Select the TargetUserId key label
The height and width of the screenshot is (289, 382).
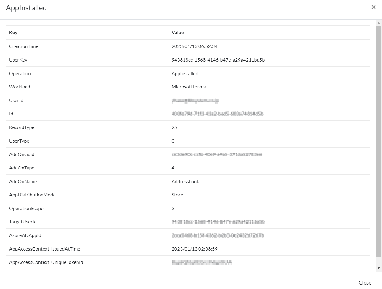[23, 222]
